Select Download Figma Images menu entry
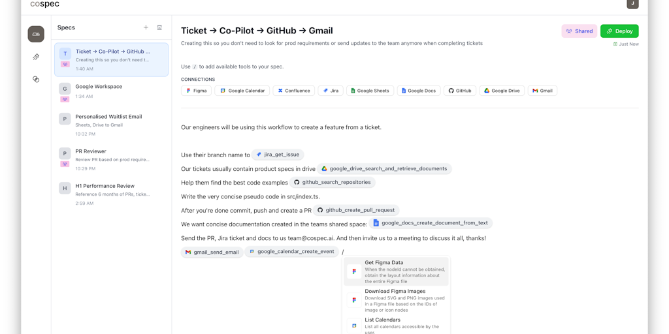 pyautogui.click(x=397, y=299)
